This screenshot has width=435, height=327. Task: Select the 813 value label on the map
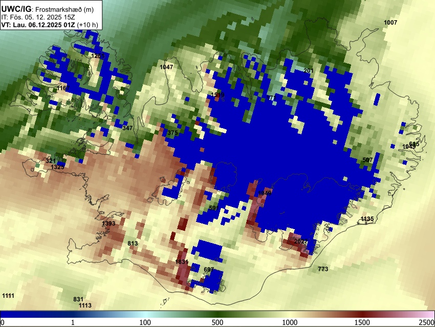click(133, 243)
